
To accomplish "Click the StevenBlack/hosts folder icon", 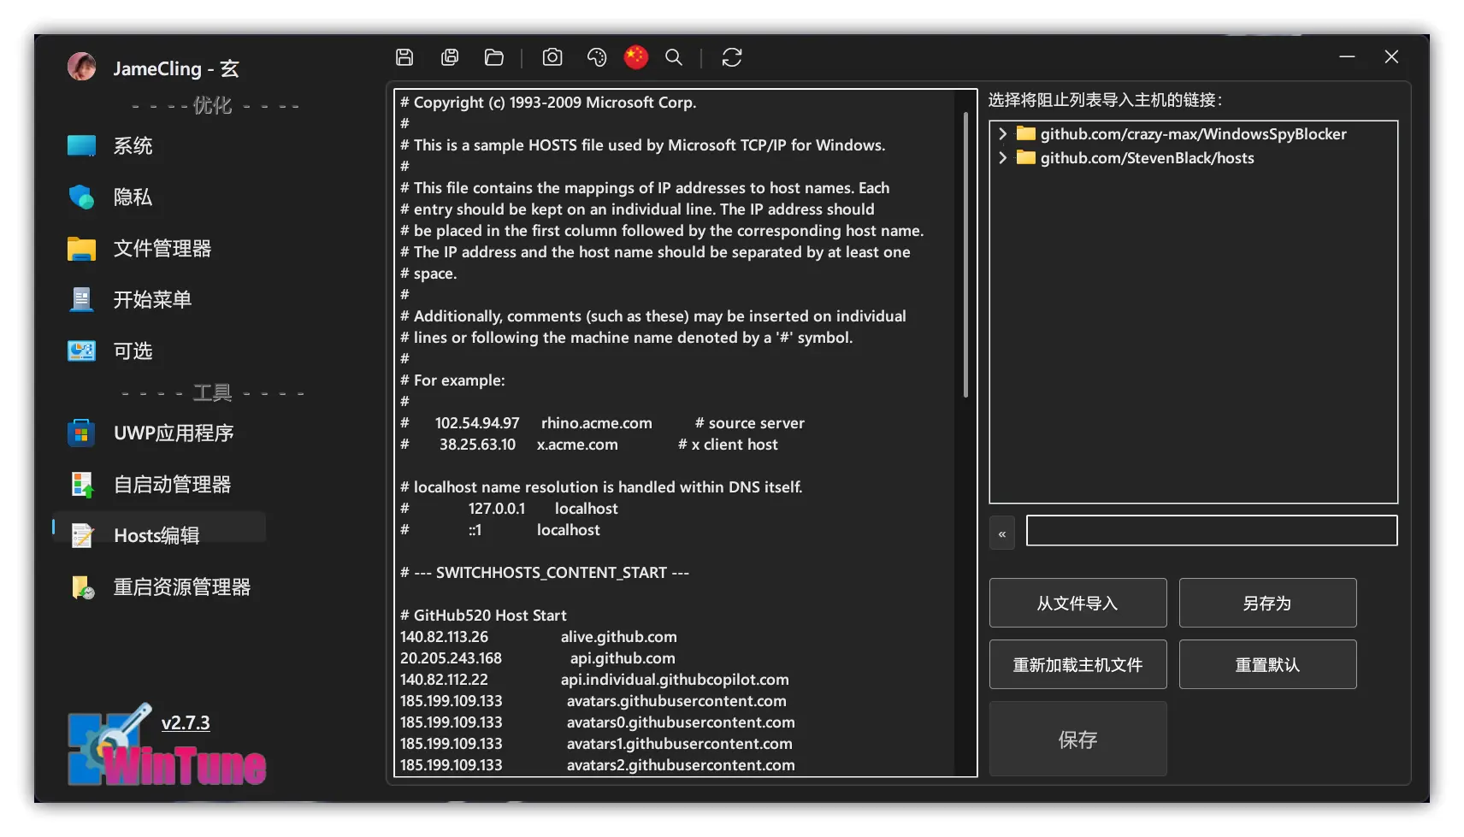I will (x=1026, y=157).
